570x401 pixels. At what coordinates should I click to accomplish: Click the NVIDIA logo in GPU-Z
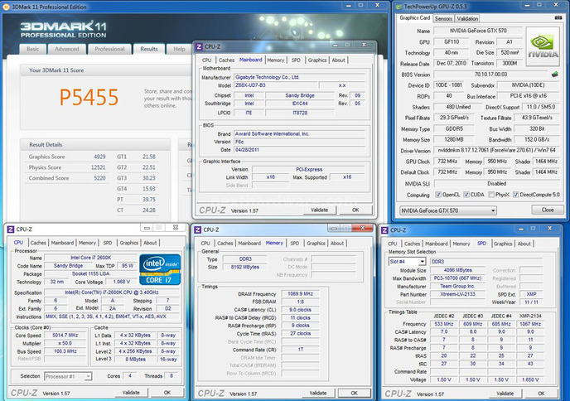pos(543,46)
